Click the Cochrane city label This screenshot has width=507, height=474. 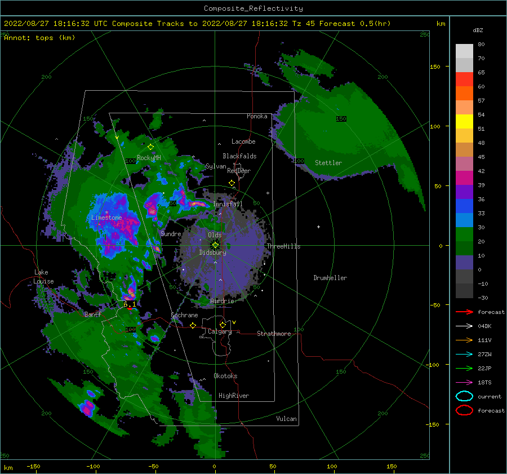click(184, 315)
